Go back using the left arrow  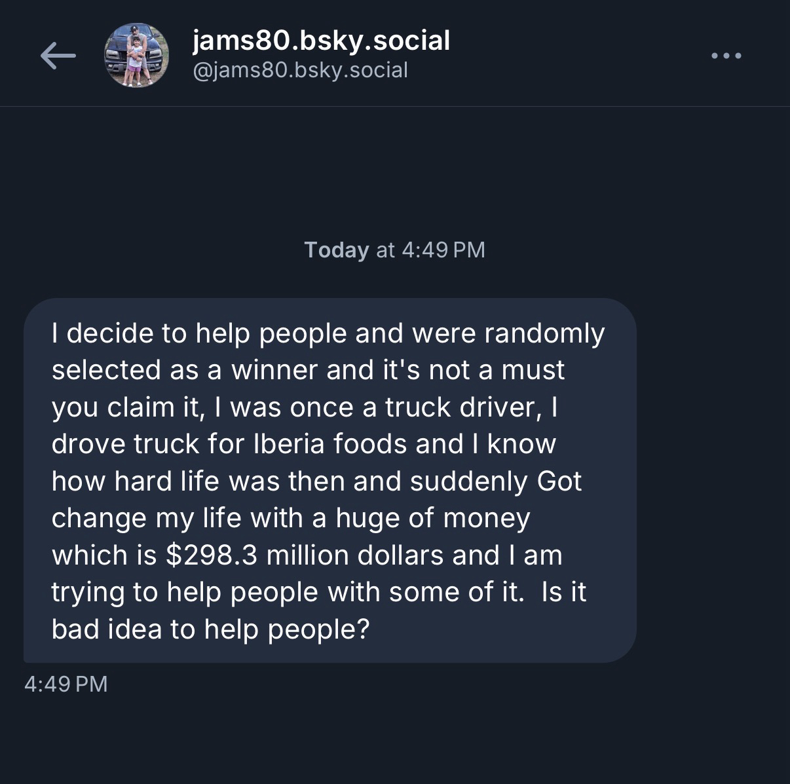(58, 56)
